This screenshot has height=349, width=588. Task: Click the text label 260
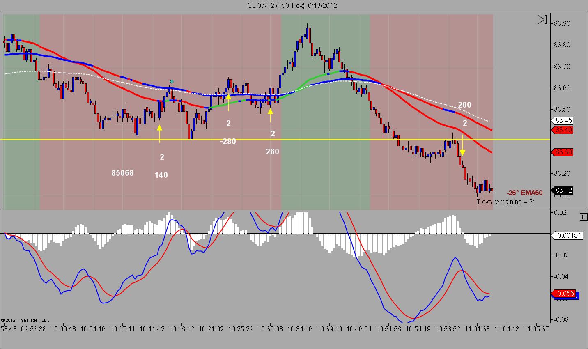point(272,152)
